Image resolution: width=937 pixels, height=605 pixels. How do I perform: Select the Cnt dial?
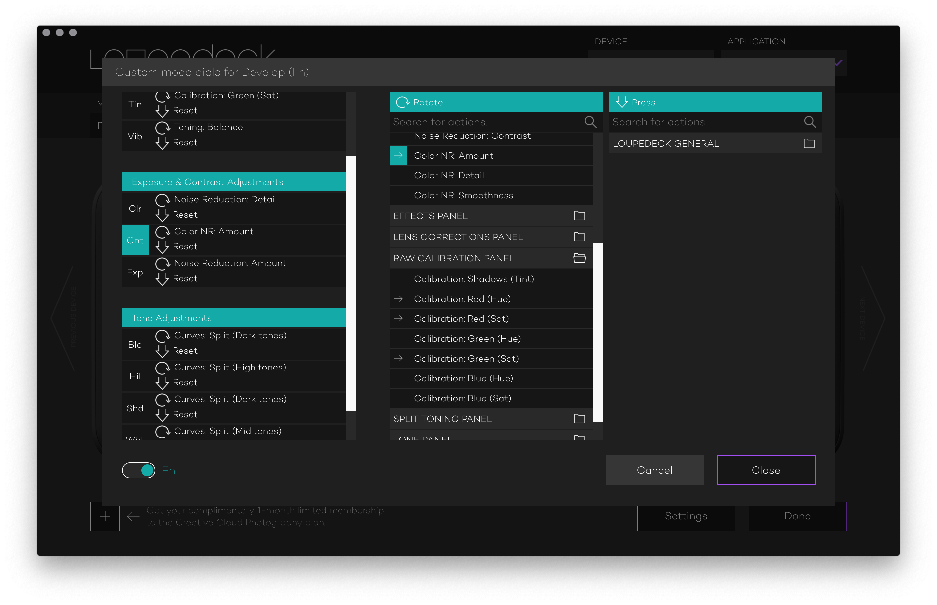(x=135, y=240)
